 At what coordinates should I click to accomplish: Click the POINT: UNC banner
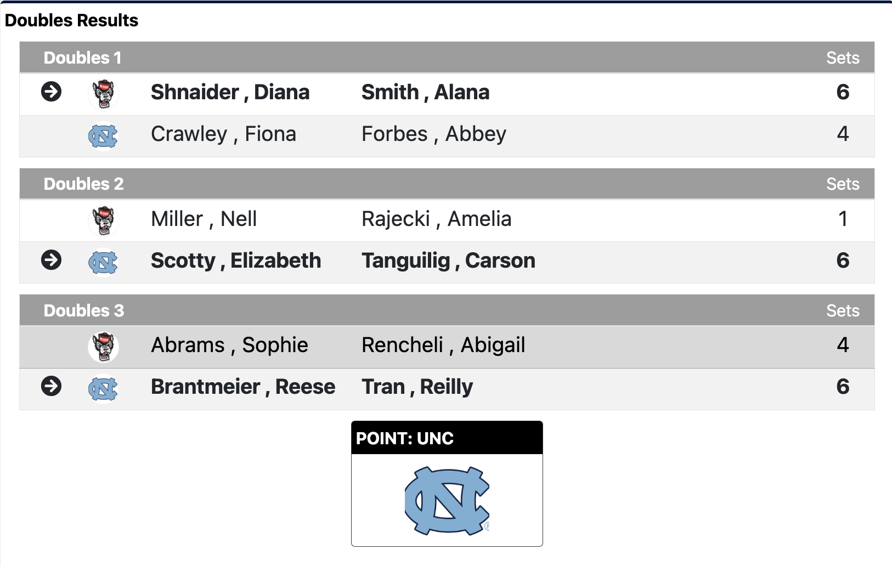coord(447,438)
